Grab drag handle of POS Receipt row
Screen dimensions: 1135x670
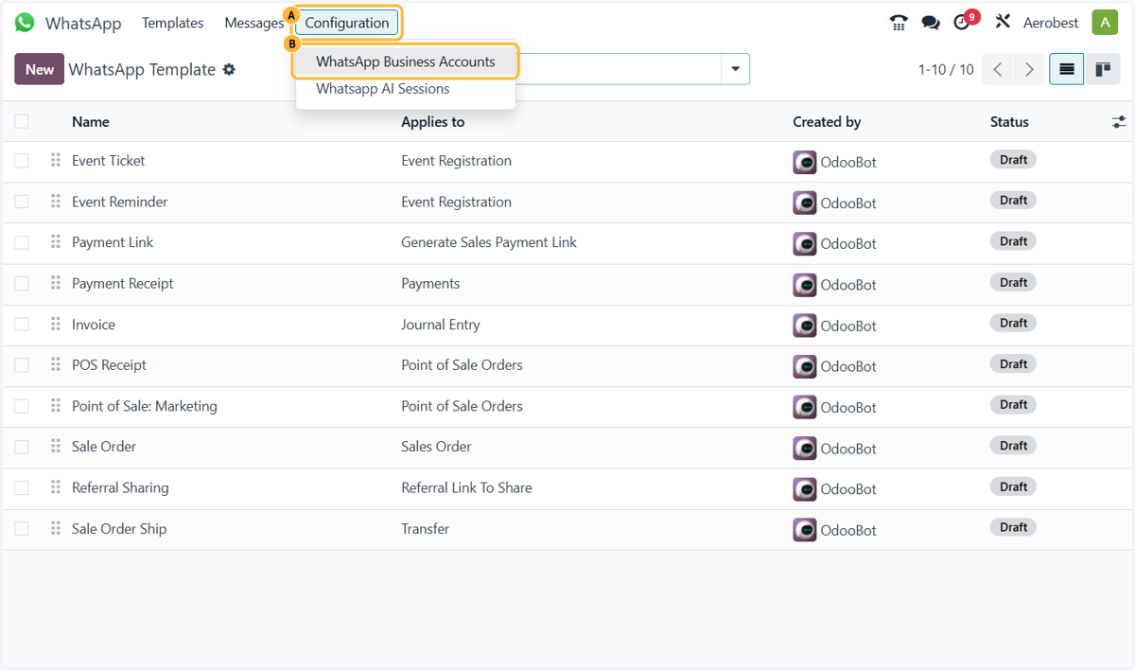pyautogui.click(x=56, y=365)
